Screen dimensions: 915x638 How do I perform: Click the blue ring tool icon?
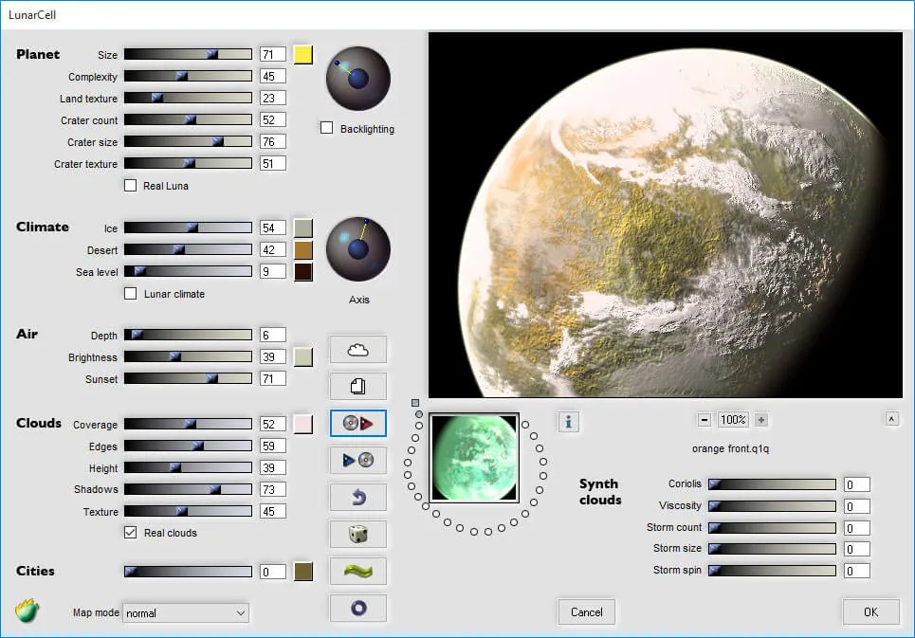[357, 608]
